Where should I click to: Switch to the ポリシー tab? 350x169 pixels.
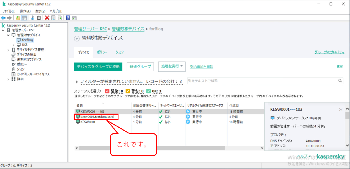coord(102,52)
